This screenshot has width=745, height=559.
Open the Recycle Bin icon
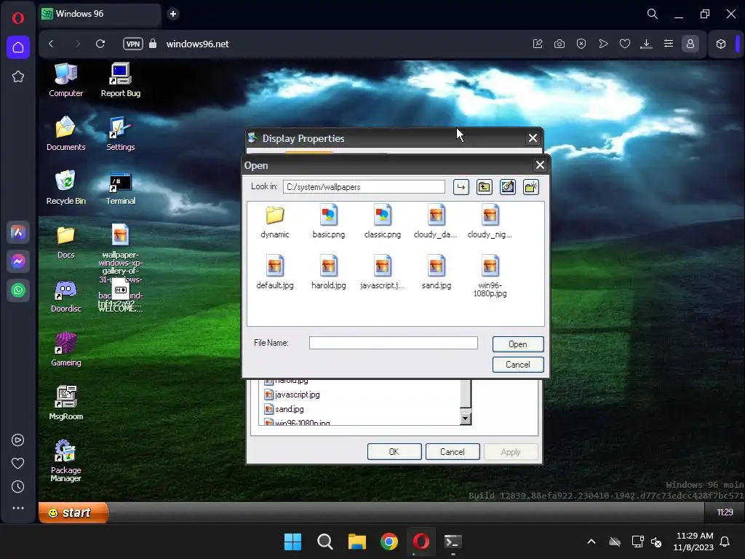pos(65,187)
